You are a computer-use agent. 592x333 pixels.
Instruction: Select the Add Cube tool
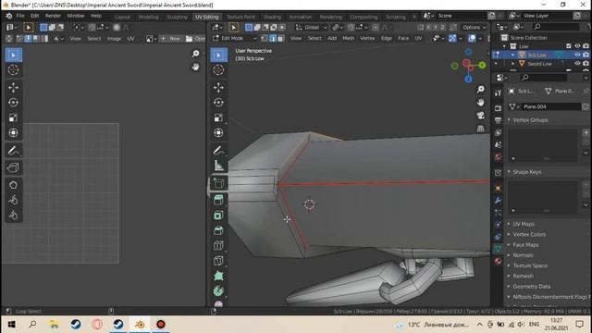point(218,183)
